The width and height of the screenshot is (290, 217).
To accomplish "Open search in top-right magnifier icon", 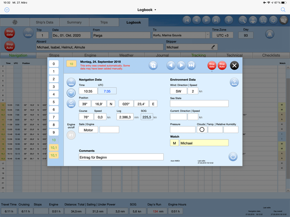I will pyautogui.click(x=283, y=10).
